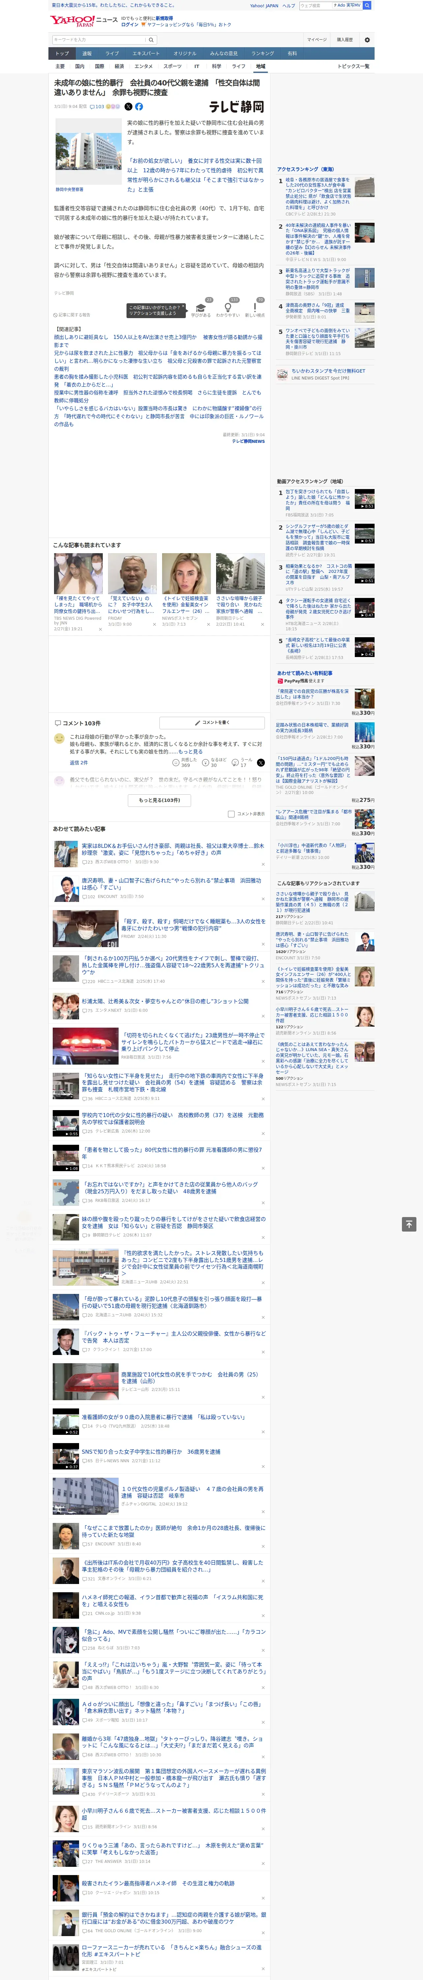Open related article 頭出しありに避妊具なし
423x1980 pixels.
point(157,341)
